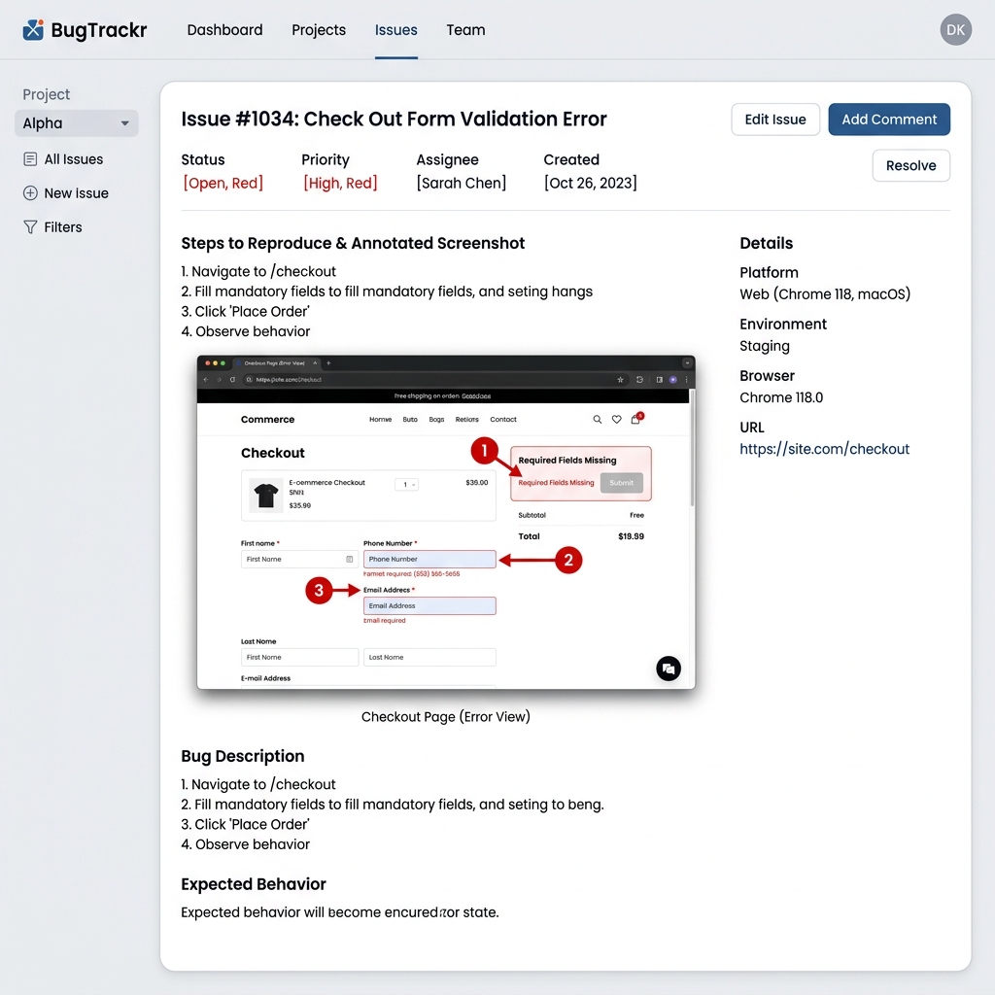995x995 pixels.
Task: Open the Filters funnel icon
Action: pyautogui.click(x=30, y=227)
